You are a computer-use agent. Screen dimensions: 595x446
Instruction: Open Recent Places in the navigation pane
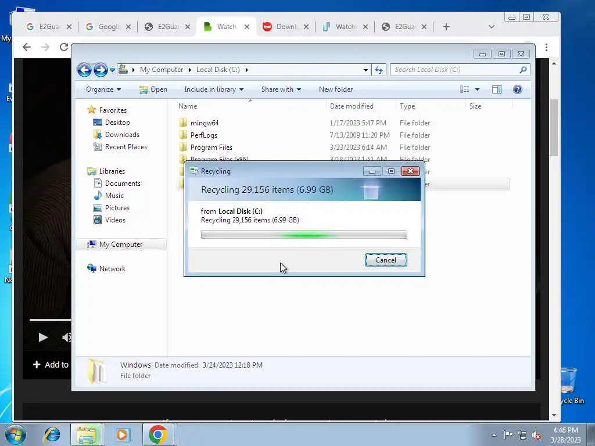[126, 147]
